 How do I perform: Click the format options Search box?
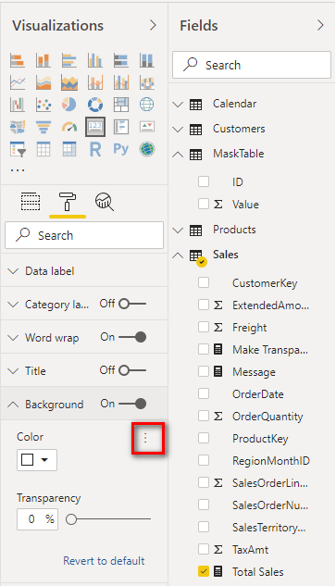pos(84,235)
